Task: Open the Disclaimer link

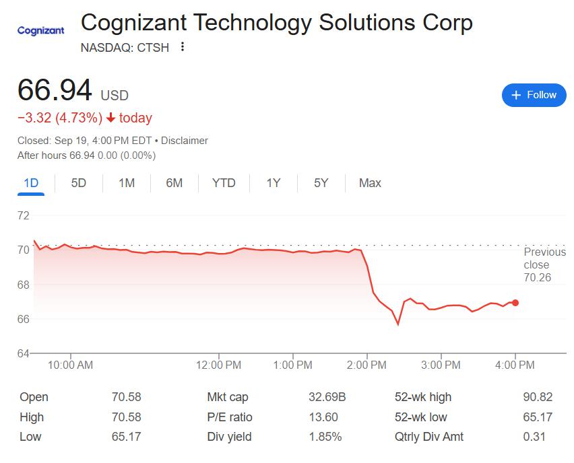Action: pyautogui.click(x=184, y=141)
